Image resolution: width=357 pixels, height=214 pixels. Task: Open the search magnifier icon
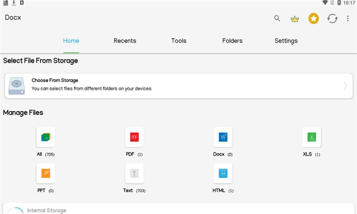277,18
